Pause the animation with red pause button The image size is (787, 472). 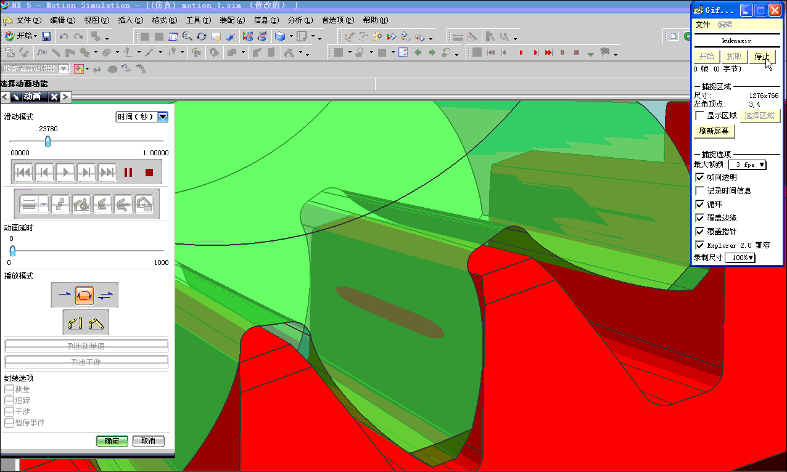[128, 173]
